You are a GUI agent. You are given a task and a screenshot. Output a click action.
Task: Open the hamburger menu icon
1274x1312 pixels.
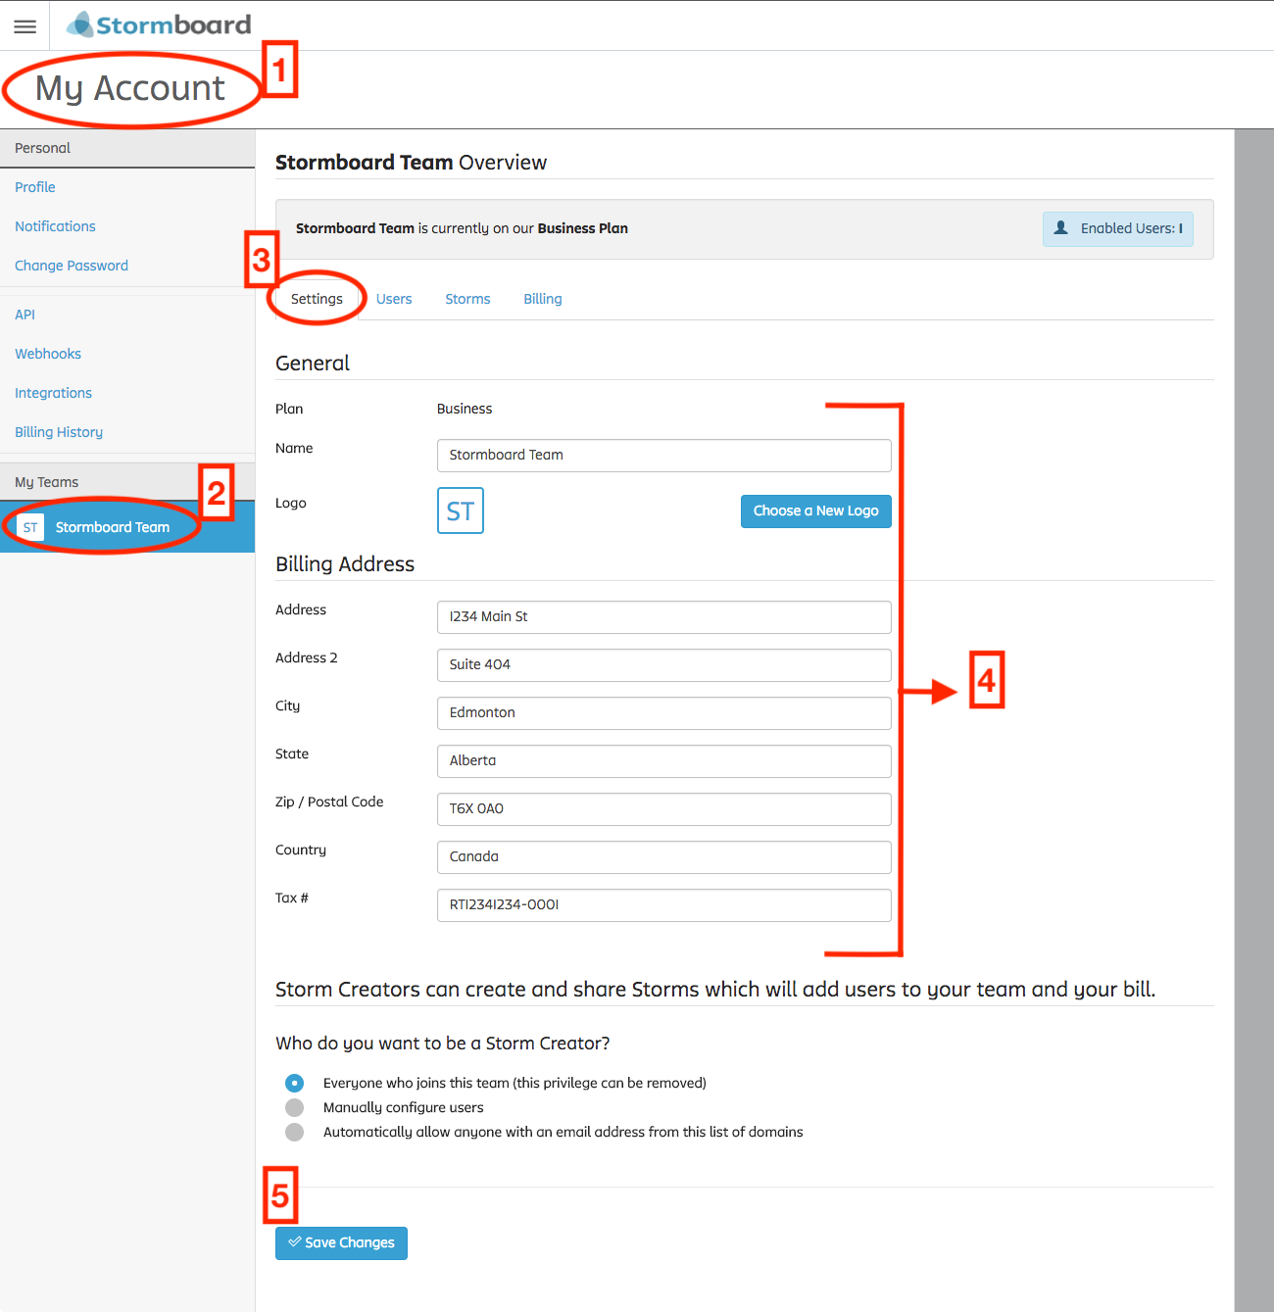(x=24, y=26)
